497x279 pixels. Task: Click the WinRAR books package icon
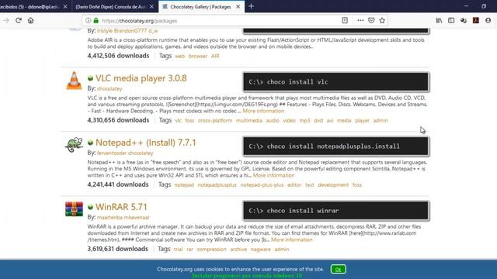[75, 209]
